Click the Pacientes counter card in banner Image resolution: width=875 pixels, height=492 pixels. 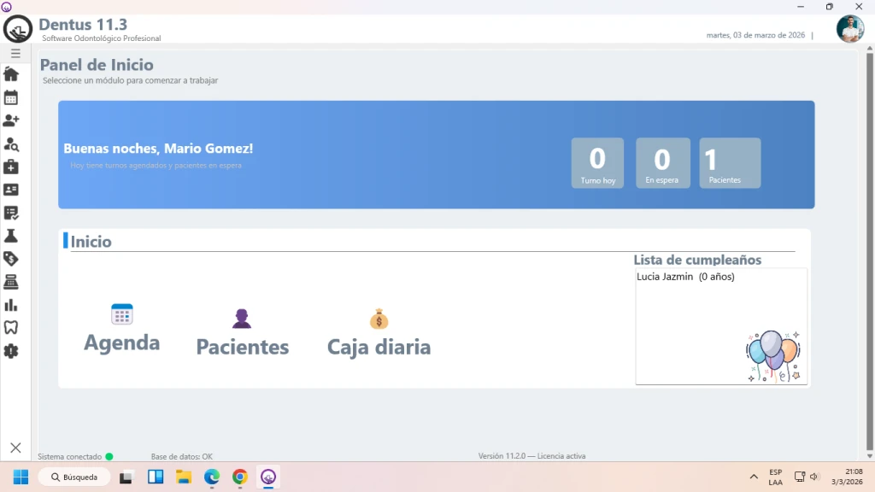pyautogui.click(x=730, y=163)
